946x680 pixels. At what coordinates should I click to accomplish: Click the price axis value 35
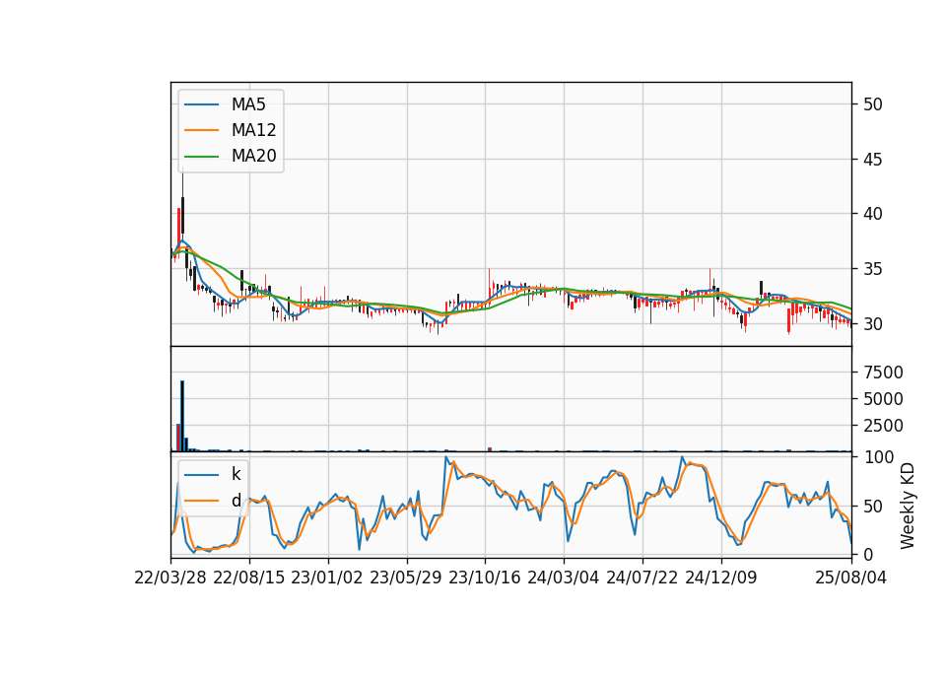click(x=872, y=268)
